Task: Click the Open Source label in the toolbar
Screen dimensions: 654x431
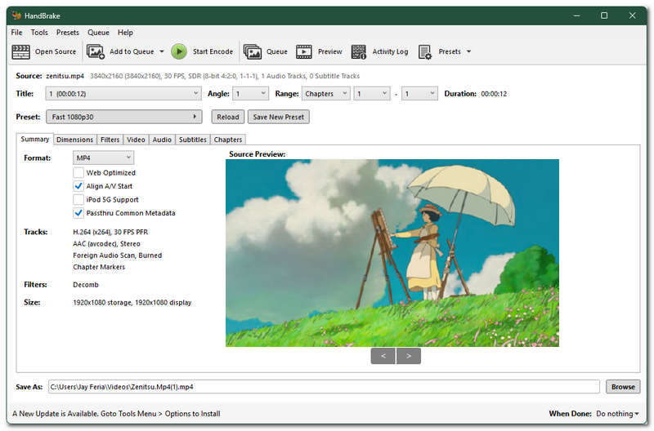Action: coord(56,51)
